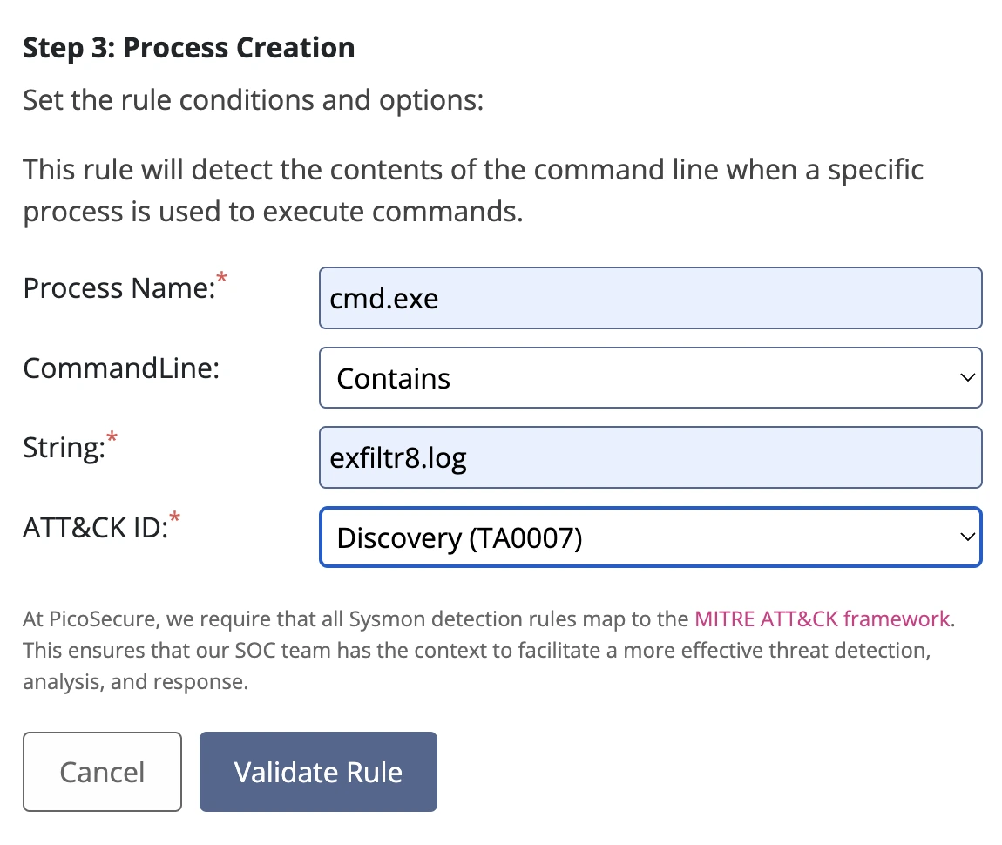Click the Step 3: Process Creation heading
This screenshot has height=845, width=1002.
189,48
